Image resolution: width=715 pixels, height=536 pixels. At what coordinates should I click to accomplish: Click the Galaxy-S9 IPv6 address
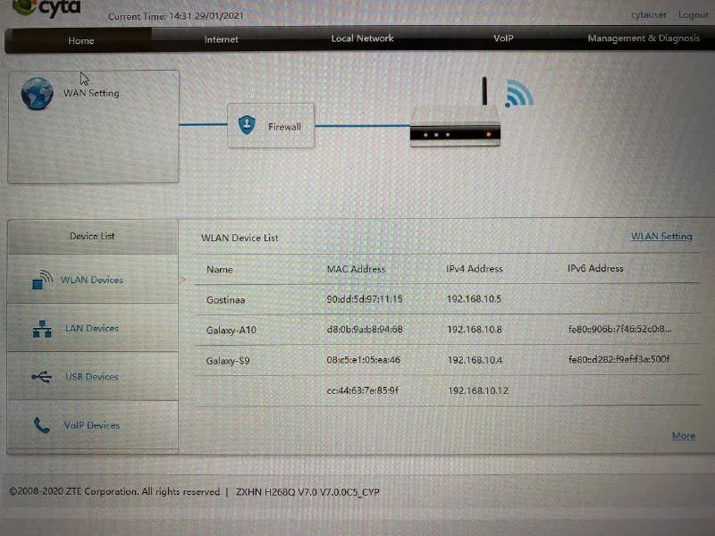[618, 359]
